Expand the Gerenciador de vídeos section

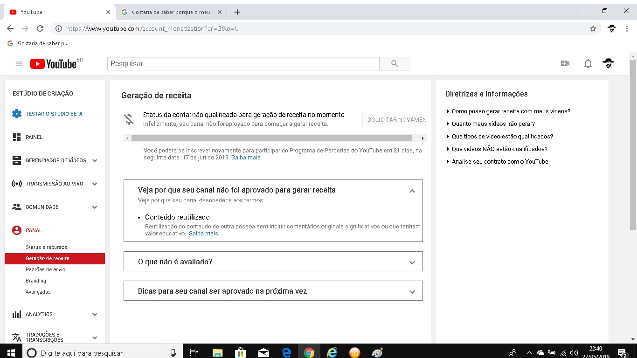95,160
